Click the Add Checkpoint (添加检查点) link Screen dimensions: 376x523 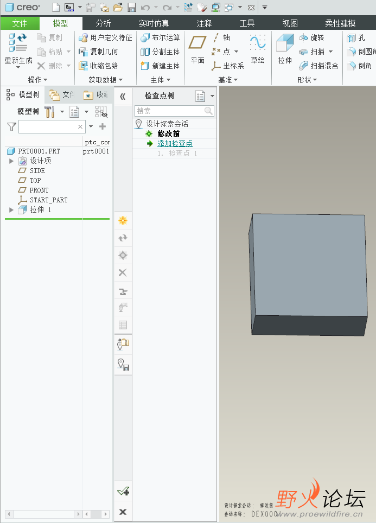coord(175,143)
